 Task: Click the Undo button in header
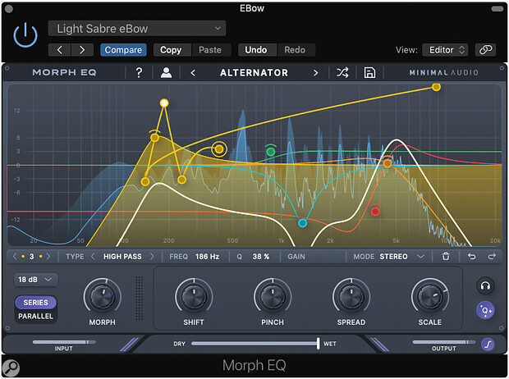click(x=256, y=50)
